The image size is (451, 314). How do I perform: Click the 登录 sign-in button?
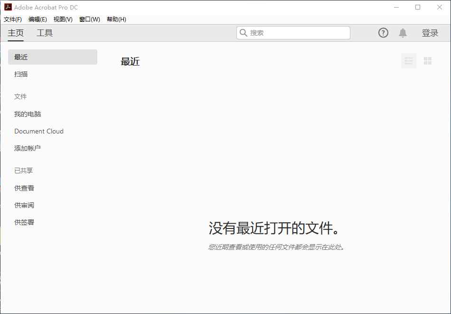[429, 33]
